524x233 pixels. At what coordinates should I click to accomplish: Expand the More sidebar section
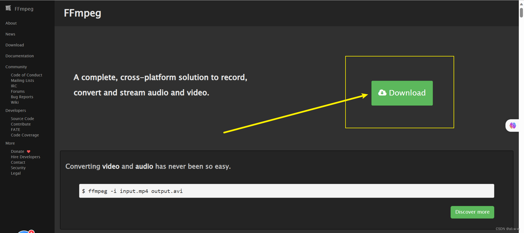10,143
